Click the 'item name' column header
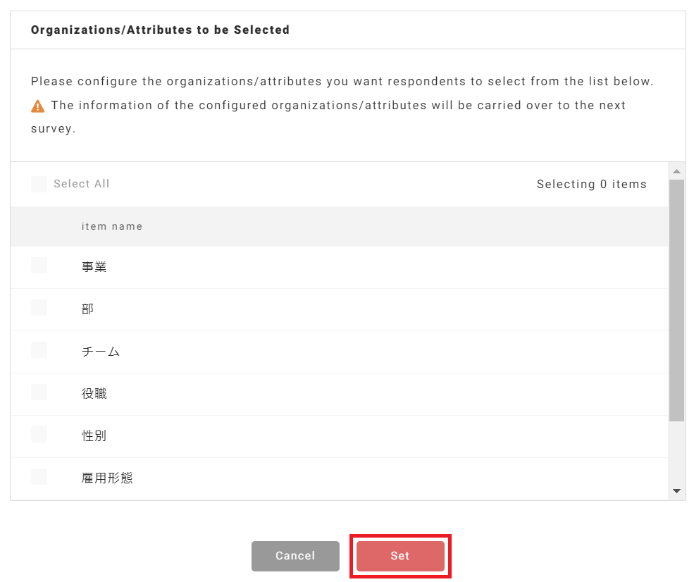Viewport: 694px width, 582px height. click(x=112, y=226)
